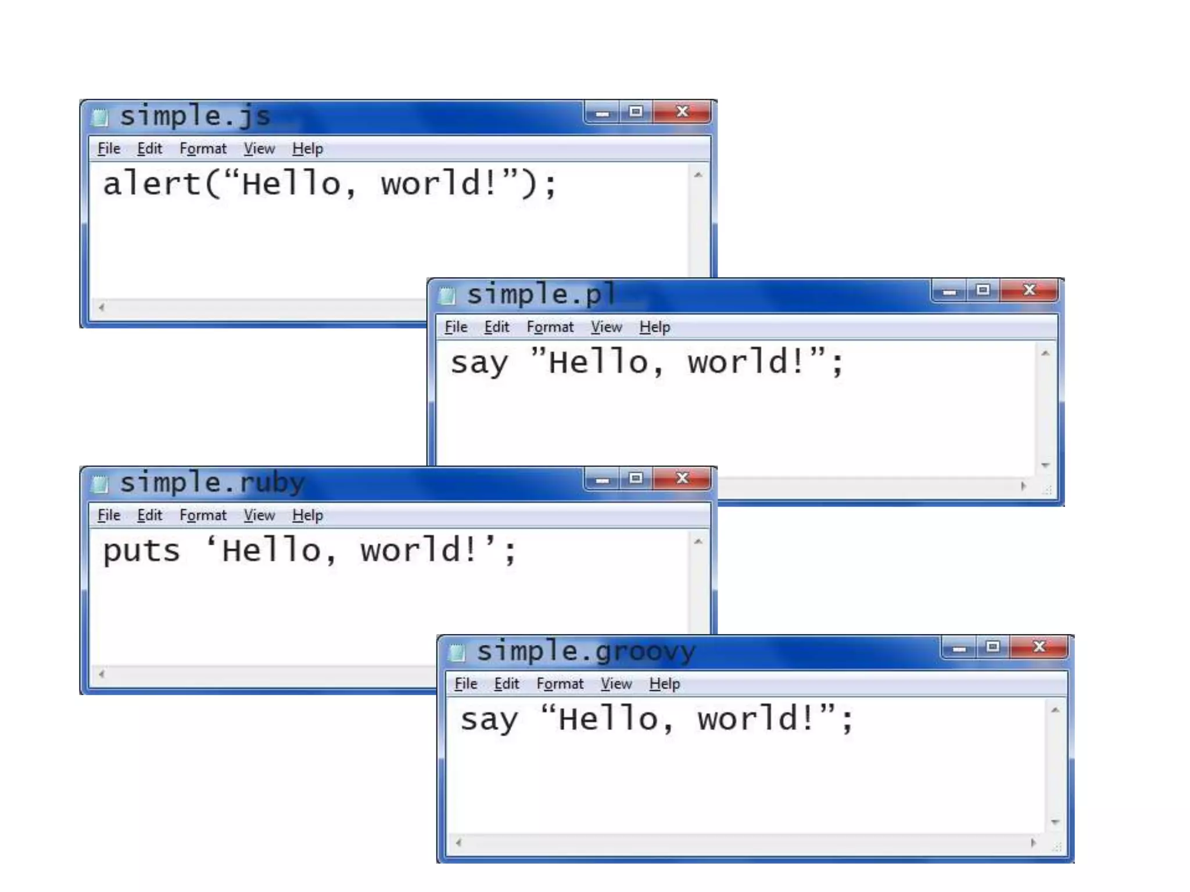Click scroll right arrow in simple.groovy window
Image resolution: width=1190 pixels, height=892 pixels.
click(1033, 842)
